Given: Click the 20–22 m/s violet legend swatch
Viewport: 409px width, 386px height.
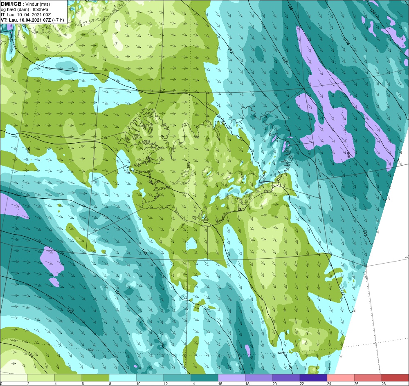Looking at the screenshot, I should 286,378.
